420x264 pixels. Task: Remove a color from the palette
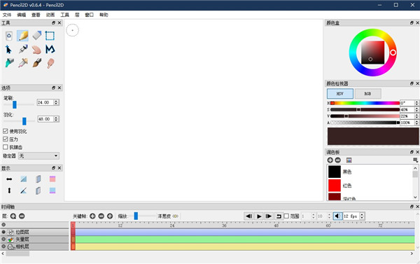click(x=338, y=160)
